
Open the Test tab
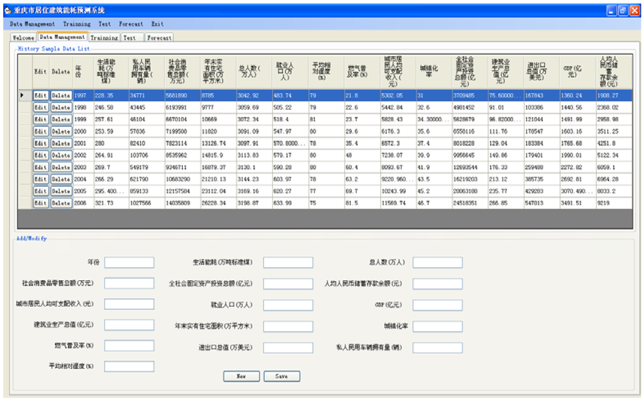pos(130,38)
